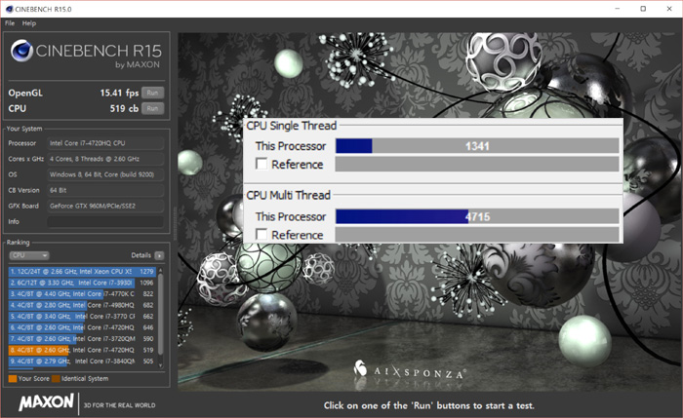Image resolution: width=683 pixels, height=418 pixels.
Task: Click the CPU 519 cb result
Action: tap(124, 108)
